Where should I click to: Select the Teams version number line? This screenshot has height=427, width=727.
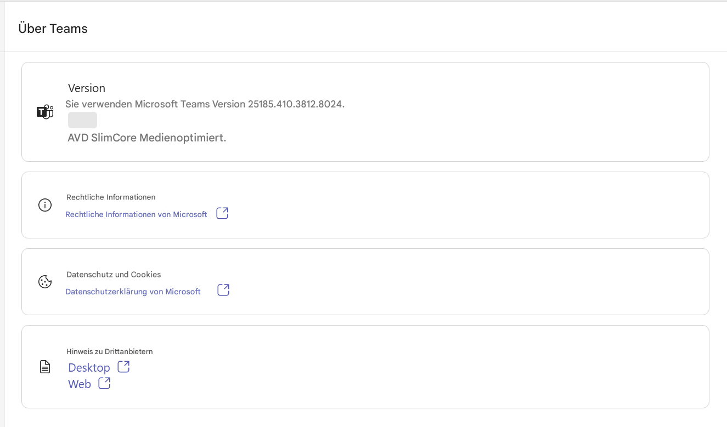[x=205, y=104]
